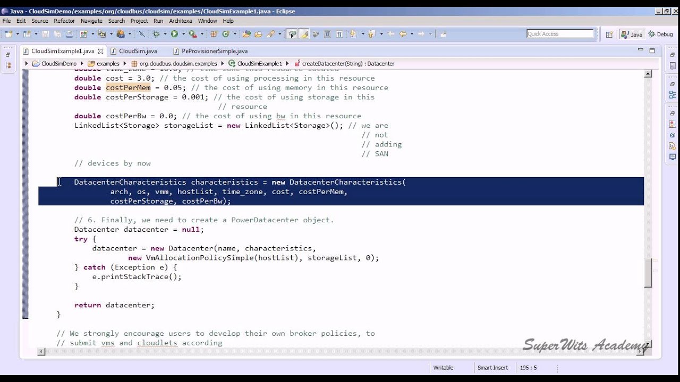680x382 pixels.
Task: Go to Previous Annotation icon
Action: (371, 34)
